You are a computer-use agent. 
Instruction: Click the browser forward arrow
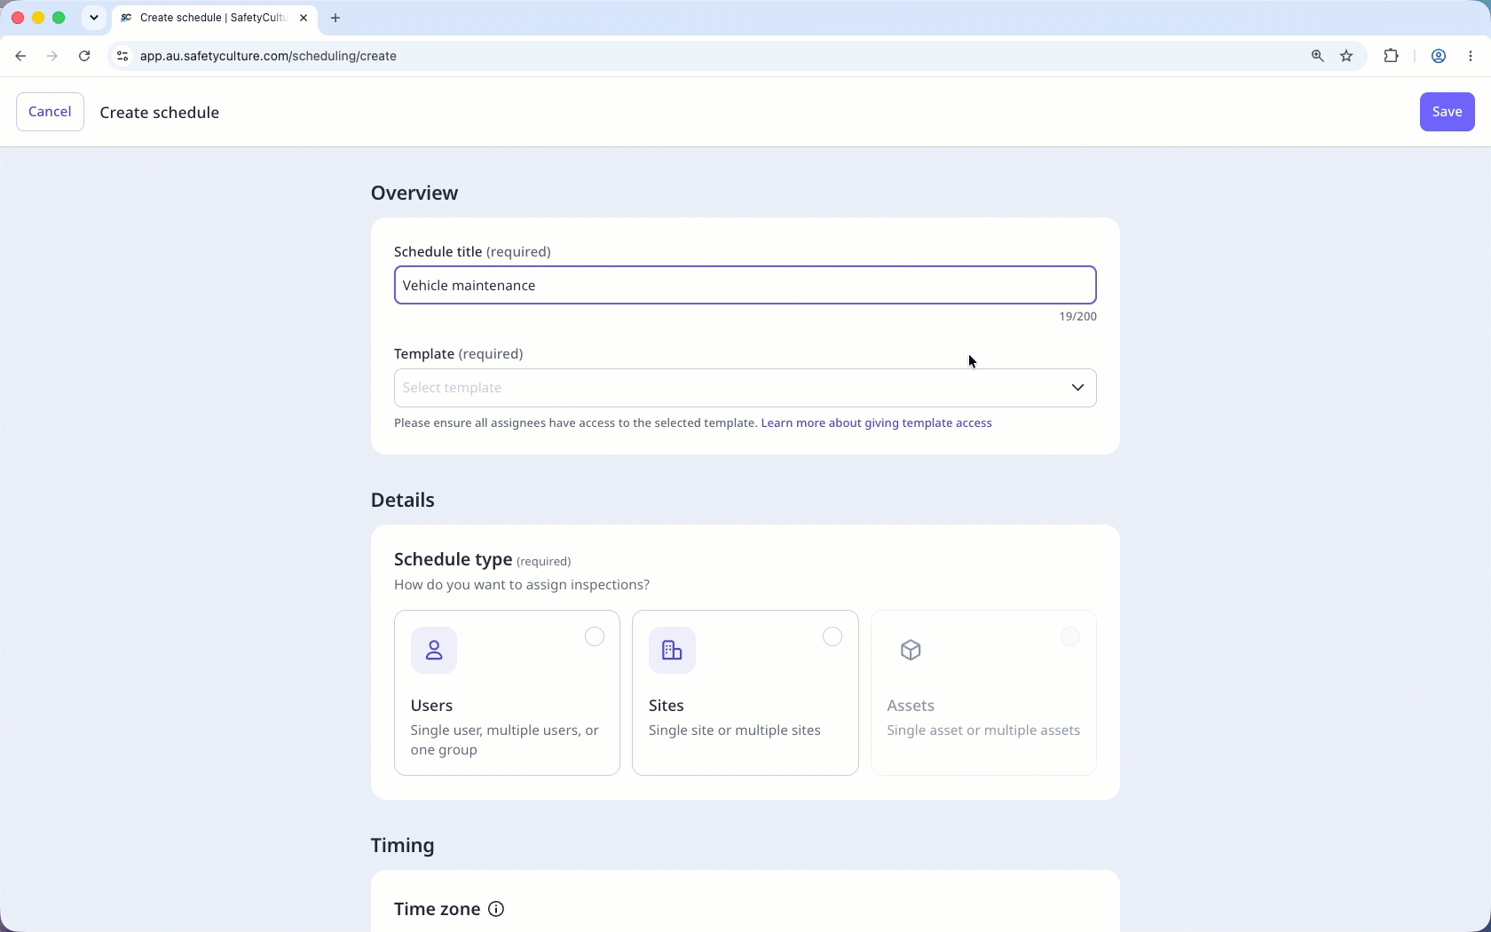click(x=52, y=56)
